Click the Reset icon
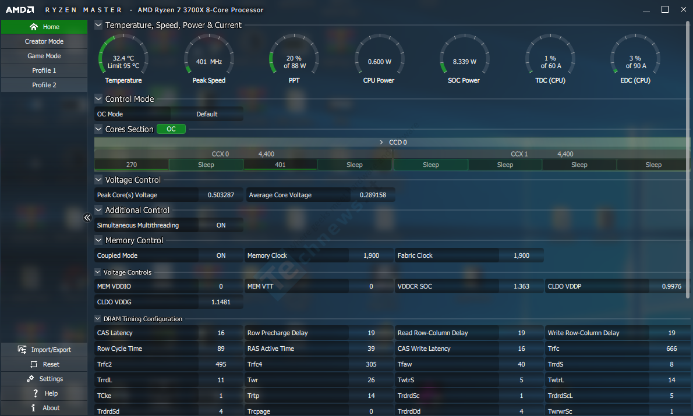The image size is (693, 416). [x=34, y=364]
